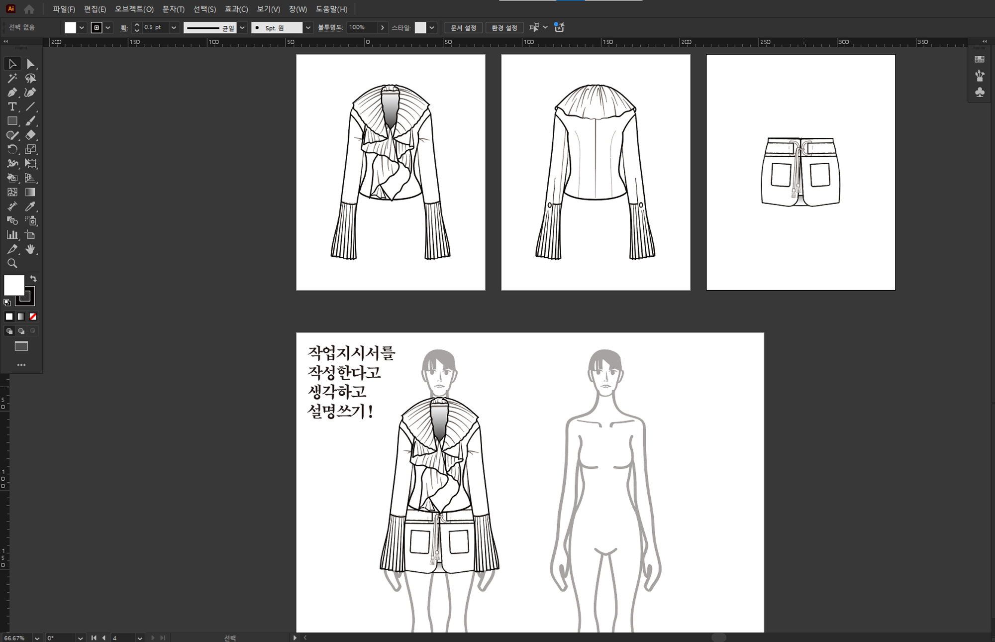
Task: Swap fill and stroke colors
Action: coord(33,279)
